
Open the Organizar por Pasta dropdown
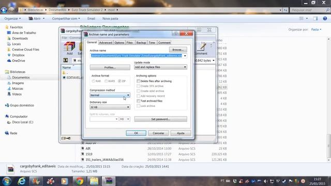[x=316, y=29]
